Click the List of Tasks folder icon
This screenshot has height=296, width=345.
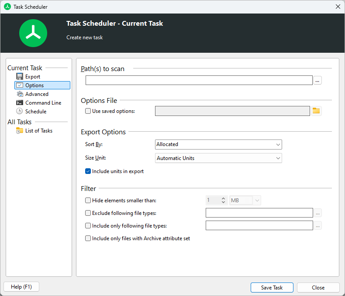(x=20, y=131)
